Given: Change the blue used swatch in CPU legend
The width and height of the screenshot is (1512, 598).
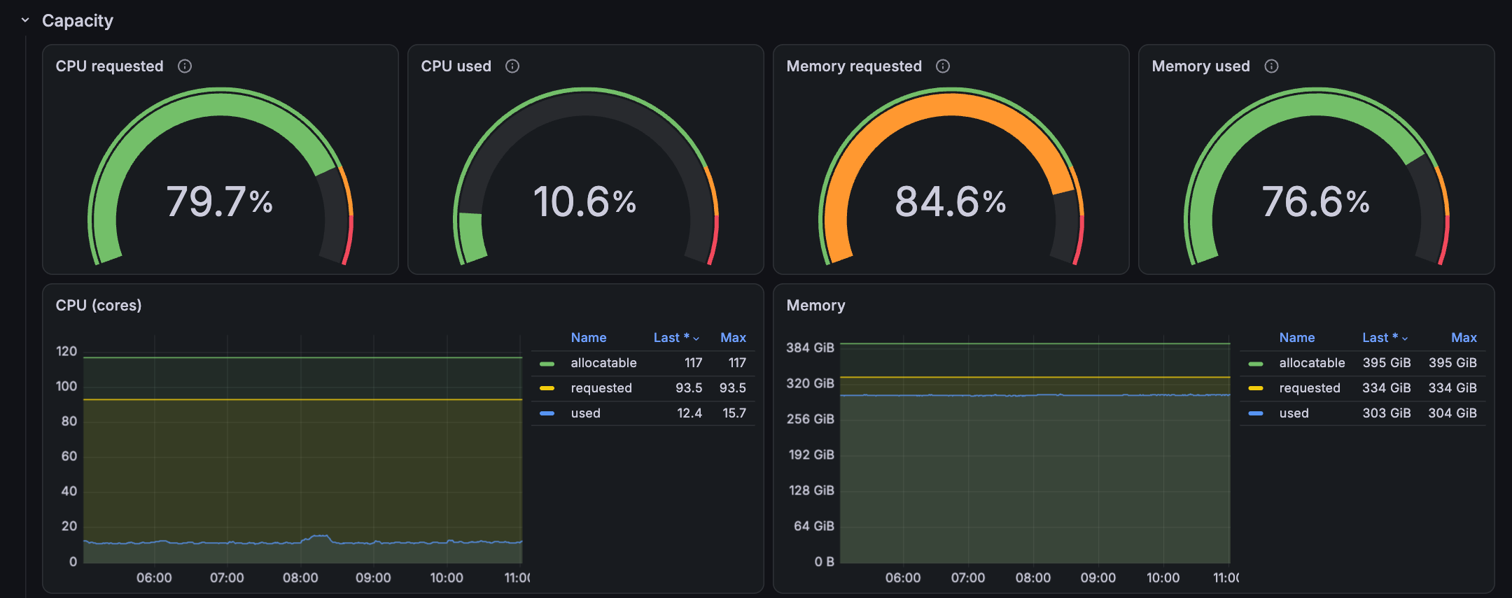Looking at the screenshot, I should click(547, 413).
